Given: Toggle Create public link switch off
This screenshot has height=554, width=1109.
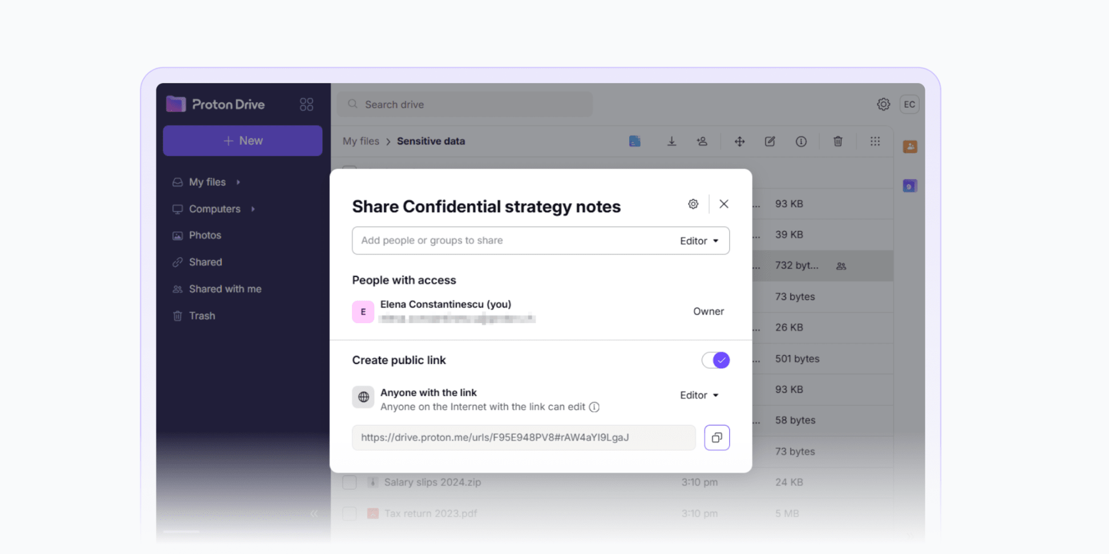Looking at the screenshot, I should click(x=715, y=360).
